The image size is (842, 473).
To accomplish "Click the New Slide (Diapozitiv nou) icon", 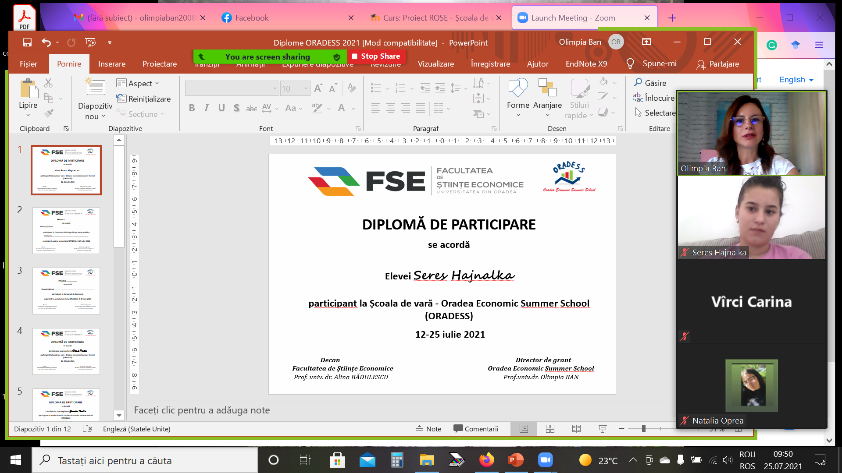I will pyautogui.click(x=95, y=87).
